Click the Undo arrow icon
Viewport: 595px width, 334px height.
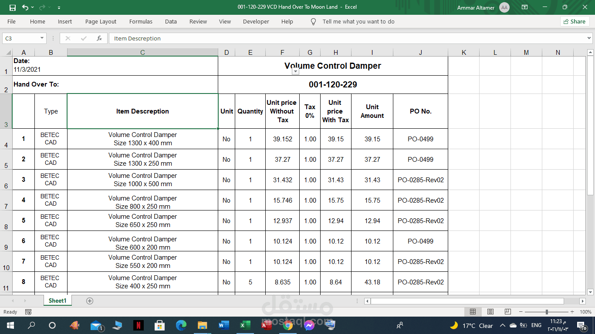[x=25, y=7]
